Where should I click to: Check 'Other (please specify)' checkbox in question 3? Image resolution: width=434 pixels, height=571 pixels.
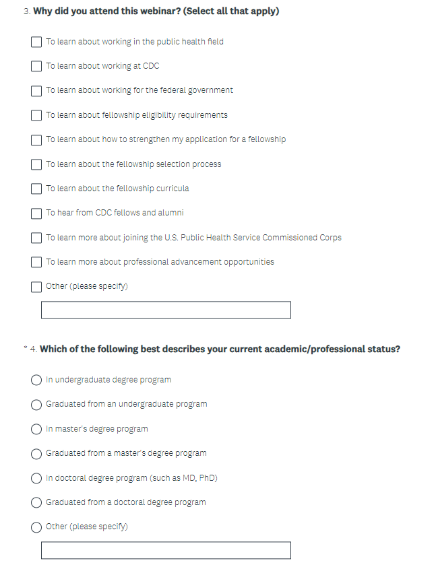point(36,286)
